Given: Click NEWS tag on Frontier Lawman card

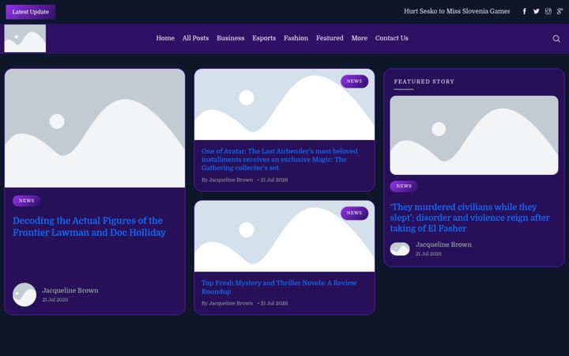Looking at the screenshot, I should [27, 200].
